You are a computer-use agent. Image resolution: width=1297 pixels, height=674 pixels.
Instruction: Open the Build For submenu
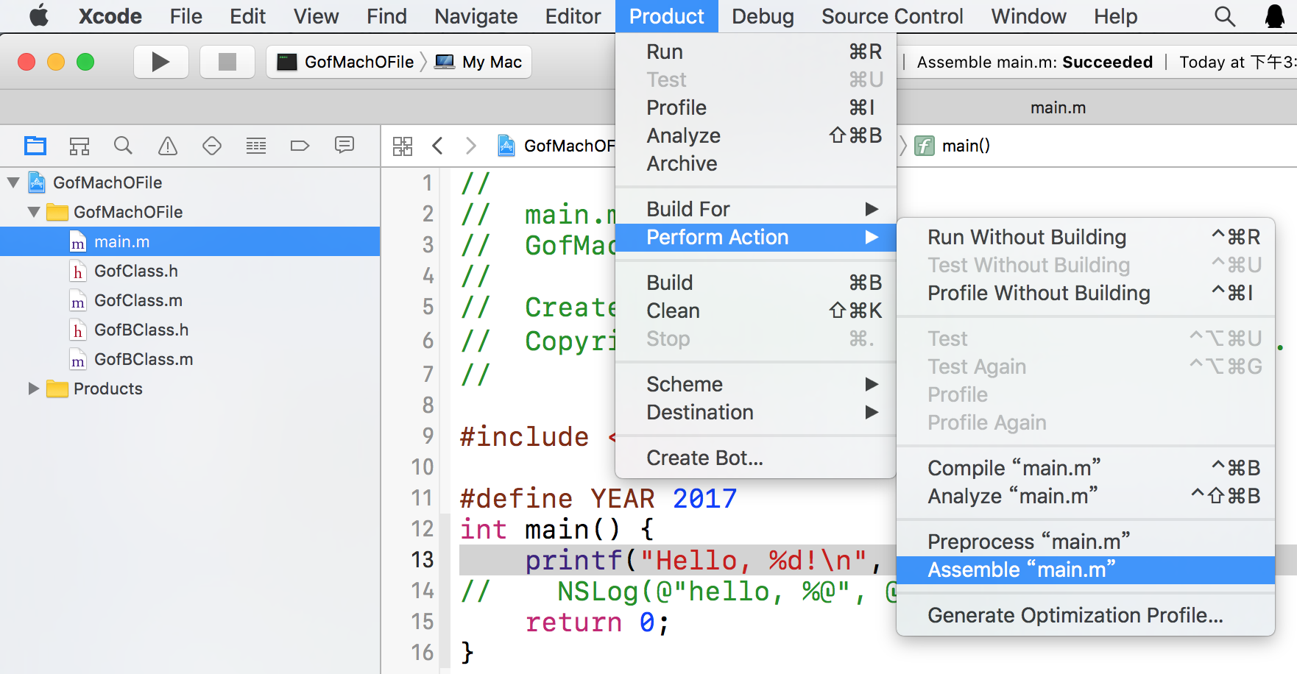(755, 209)
